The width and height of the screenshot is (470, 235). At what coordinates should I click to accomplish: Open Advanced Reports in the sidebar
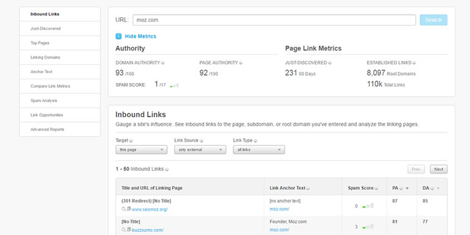pyautogui.click(x=60, y=129)
